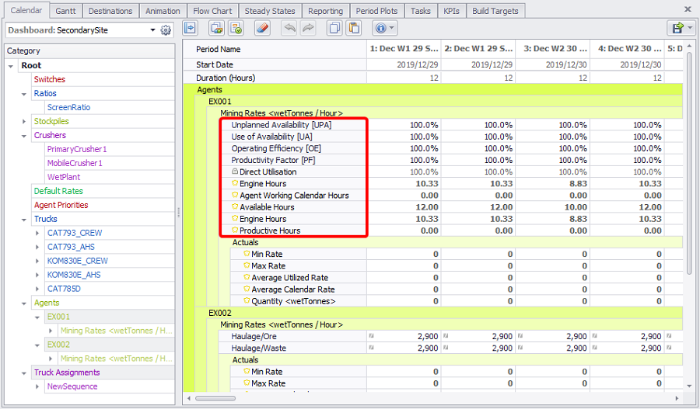Click the redo arrow icon
This screenshot has width=700, height=409.
[308, 28]
